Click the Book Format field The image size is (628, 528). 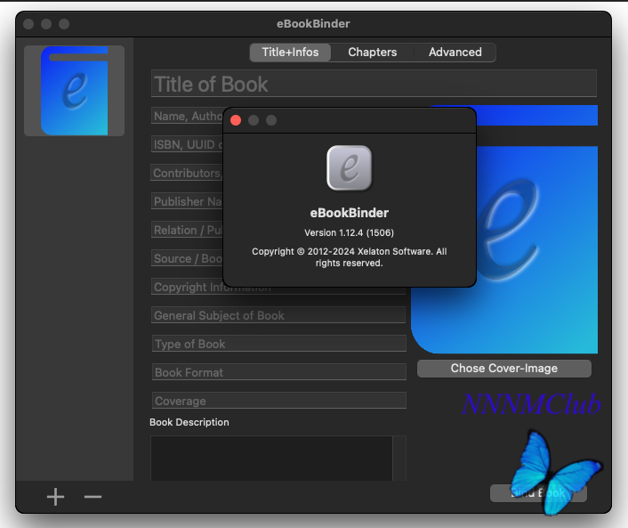[x=279, y=372]
